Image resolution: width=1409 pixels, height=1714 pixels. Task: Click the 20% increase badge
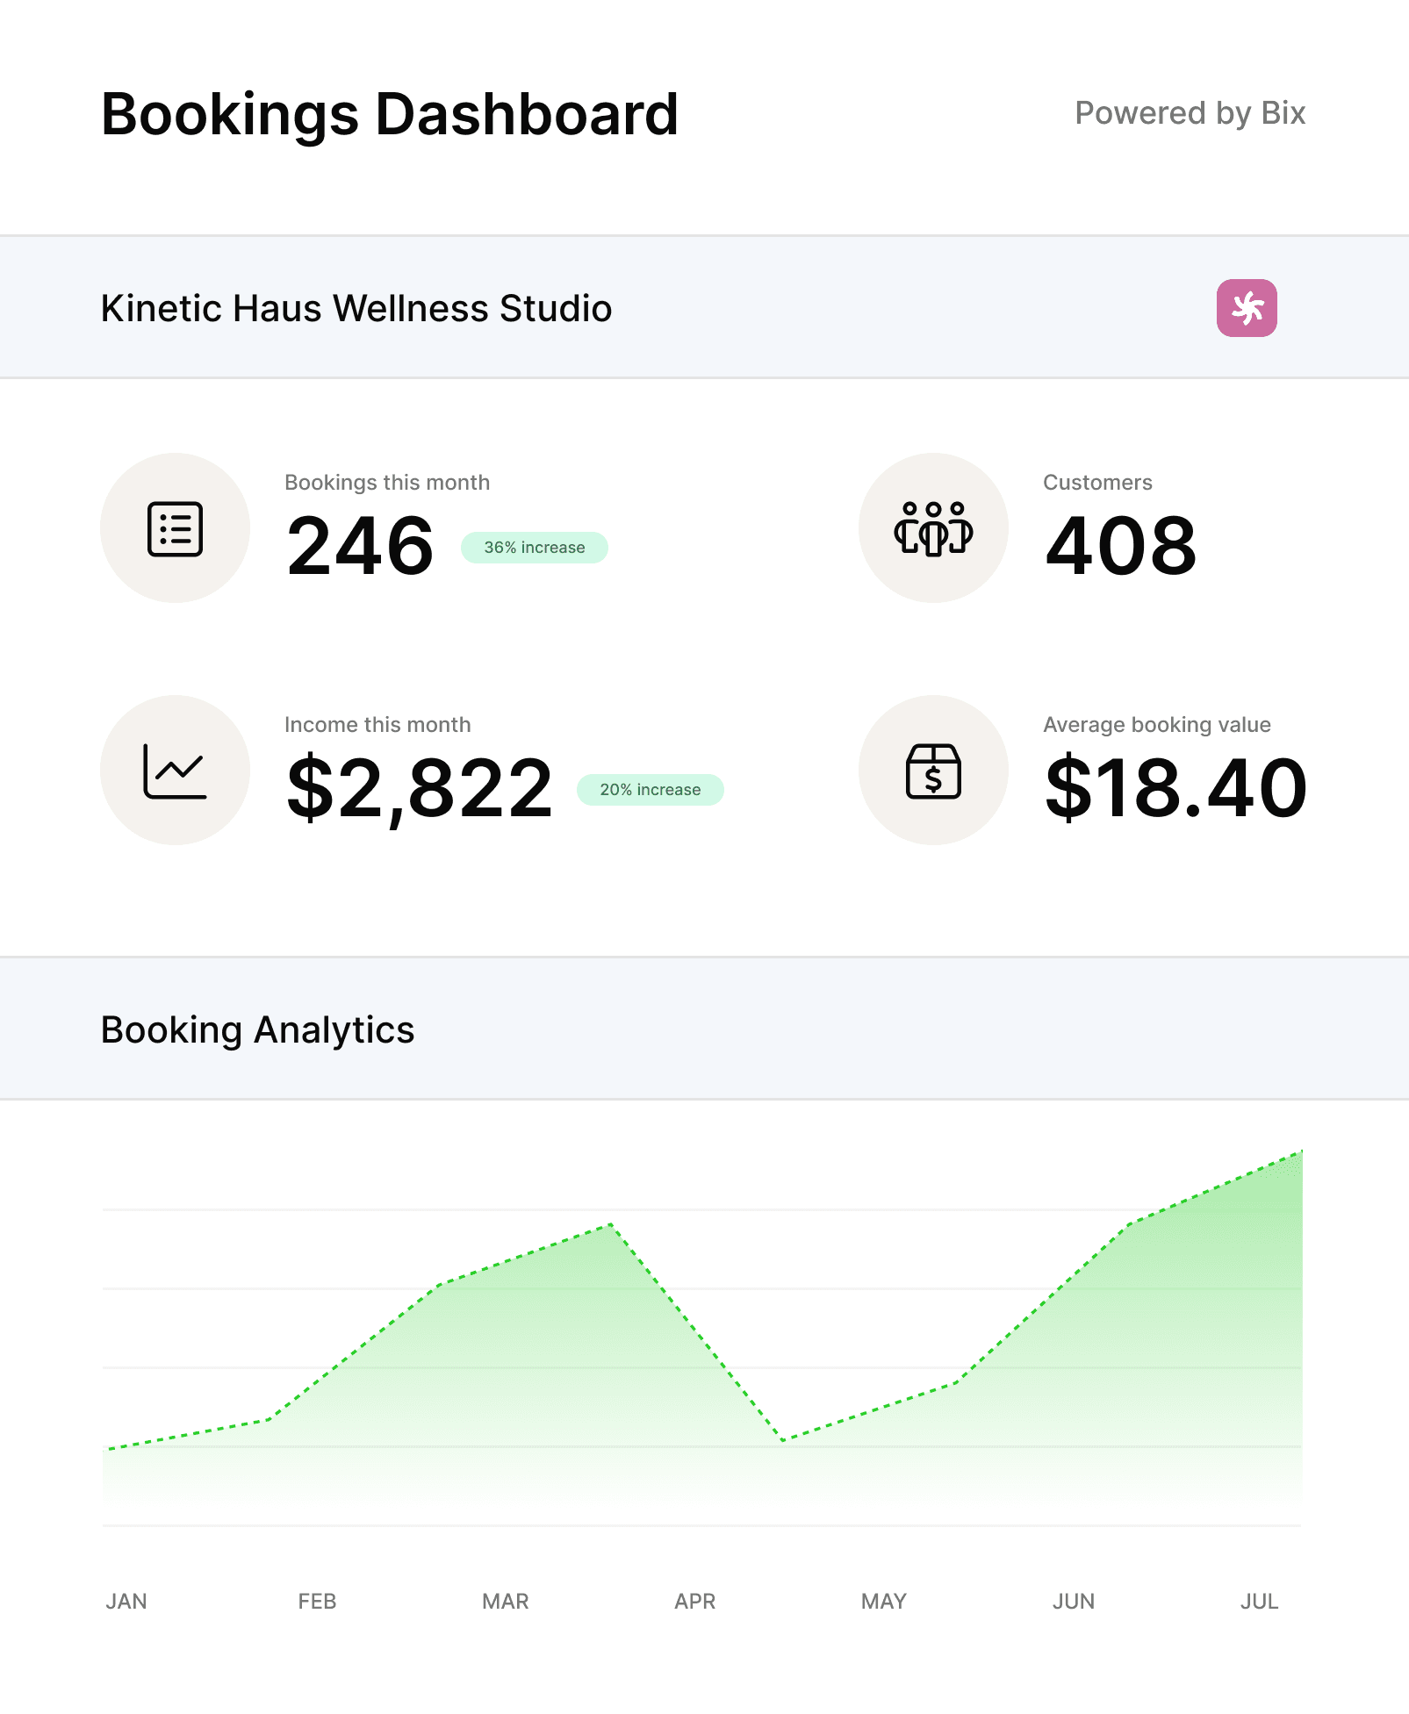[650, 789]
